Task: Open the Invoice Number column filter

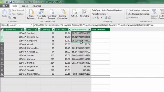Action: pyautogui.click(x=25, y=30)
